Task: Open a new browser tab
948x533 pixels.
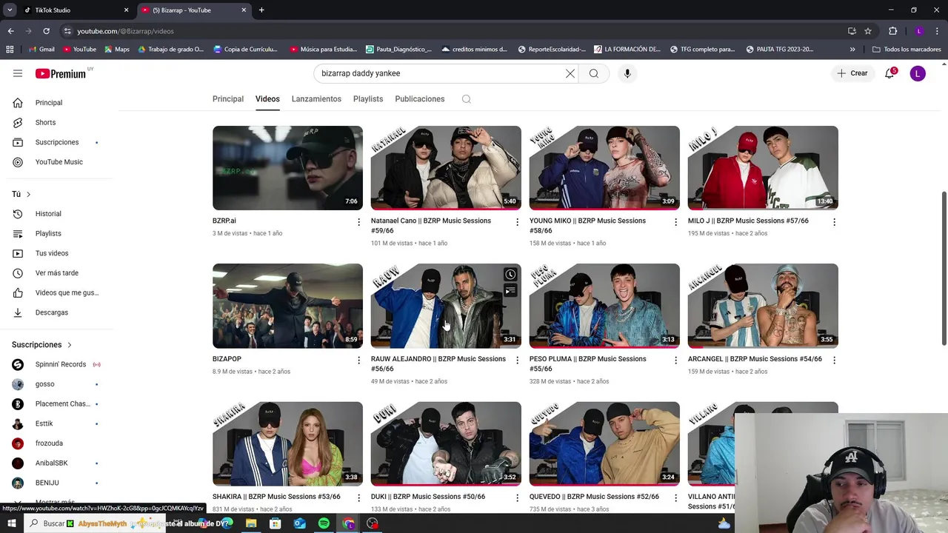Action: [261, 10]
